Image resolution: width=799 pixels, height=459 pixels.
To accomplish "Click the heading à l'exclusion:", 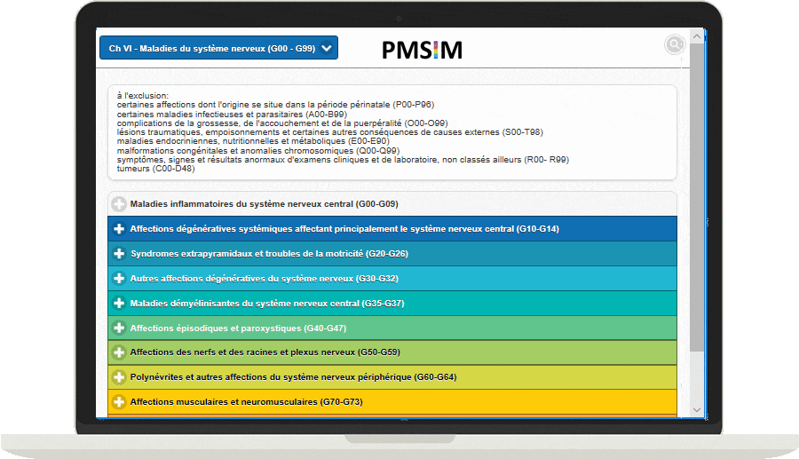I will 143,95.
